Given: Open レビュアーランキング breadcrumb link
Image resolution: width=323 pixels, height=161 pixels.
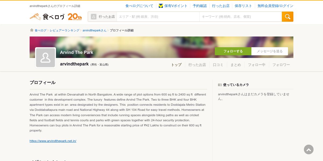Looking at the screenshot, I should tap(65, 30).
